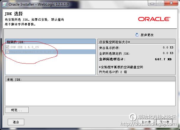Click the 突出显示的项 label
The height and width of the screenshot is (130, 180).
point(109,48)
